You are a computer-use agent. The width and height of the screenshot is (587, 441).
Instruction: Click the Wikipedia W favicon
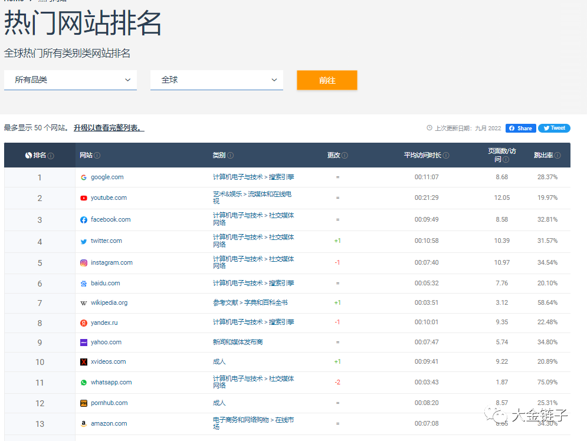click(x=84, y=303)
